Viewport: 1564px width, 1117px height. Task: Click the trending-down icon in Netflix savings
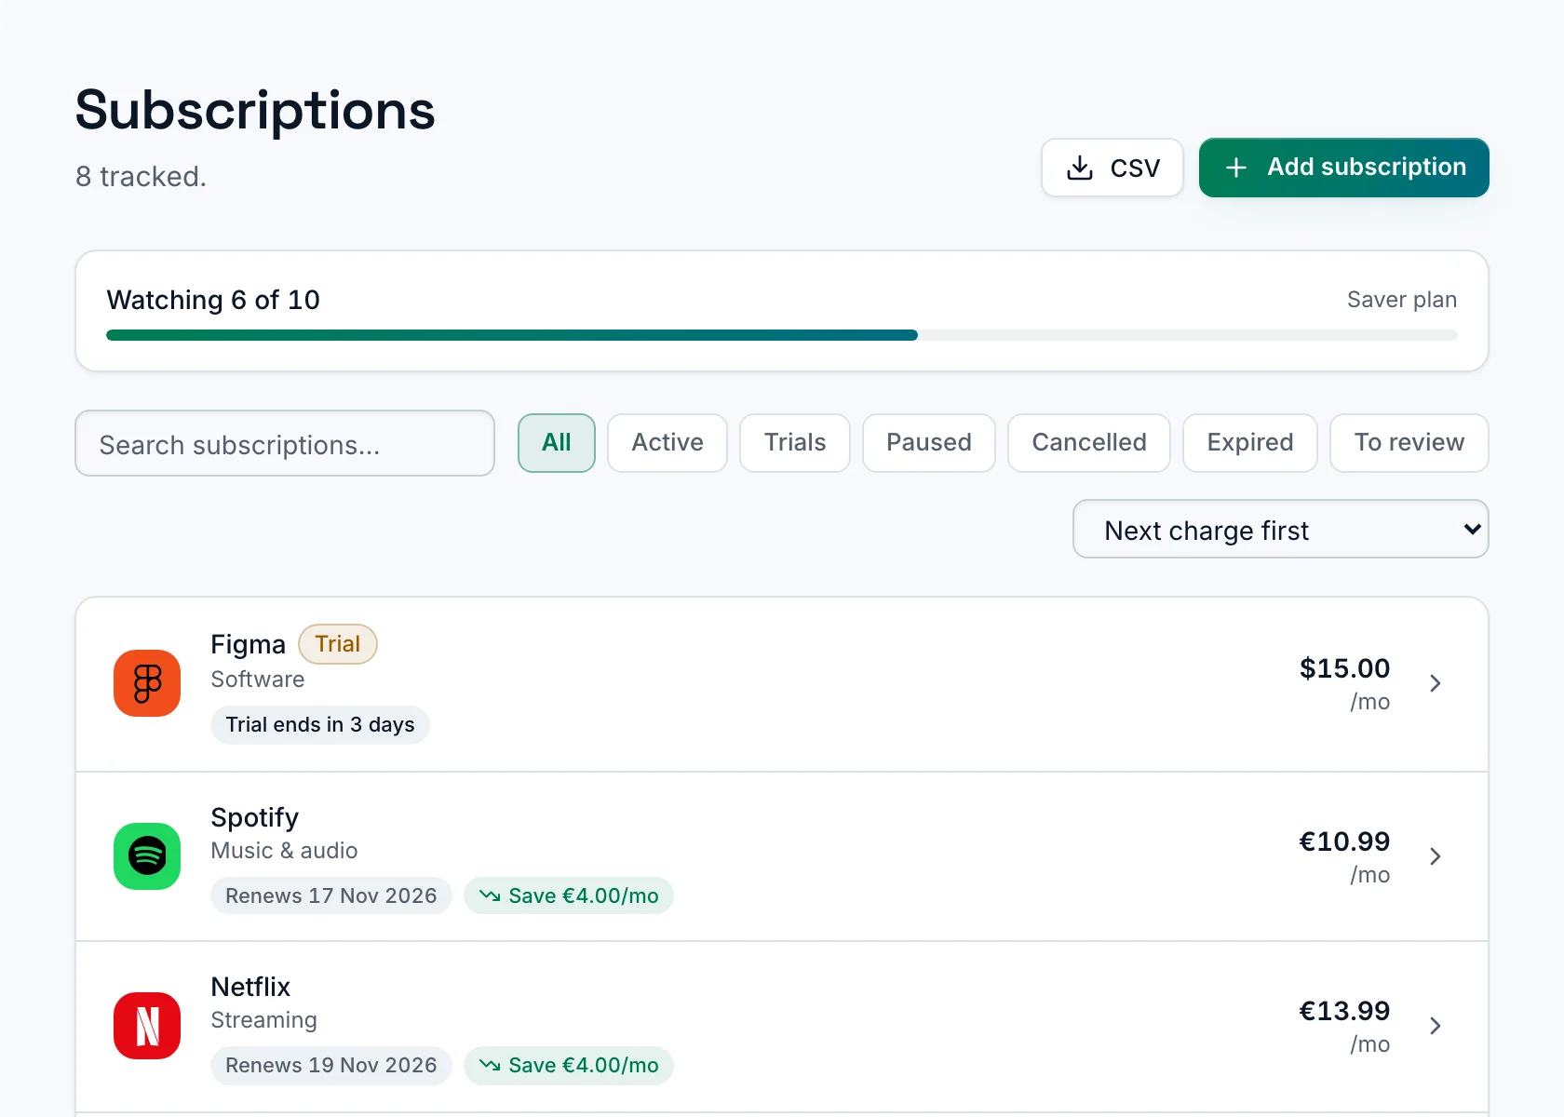(490, 1065)
